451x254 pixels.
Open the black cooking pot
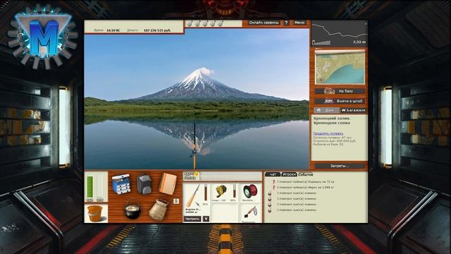pyautogui.click(x=132, y=209)
